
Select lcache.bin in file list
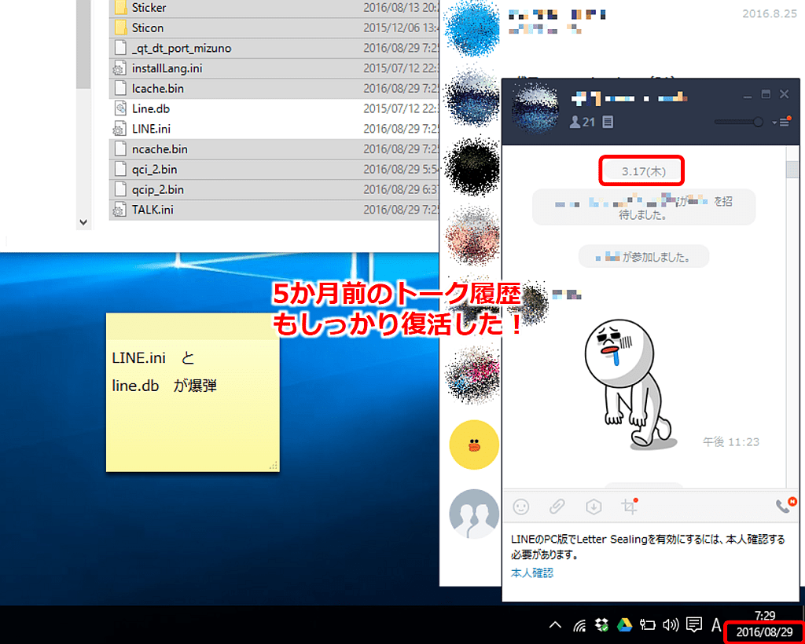[x=274, y=88]
